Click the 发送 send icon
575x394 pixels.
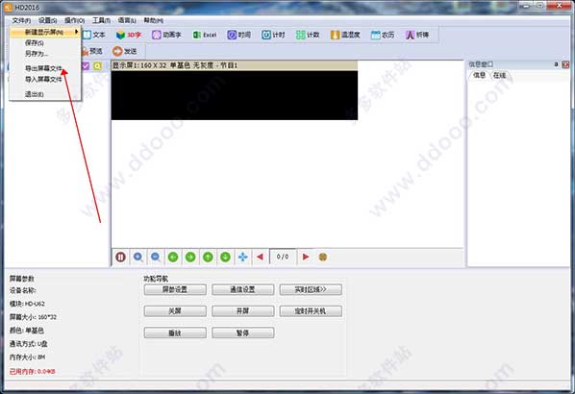click(x=117, y=51)
